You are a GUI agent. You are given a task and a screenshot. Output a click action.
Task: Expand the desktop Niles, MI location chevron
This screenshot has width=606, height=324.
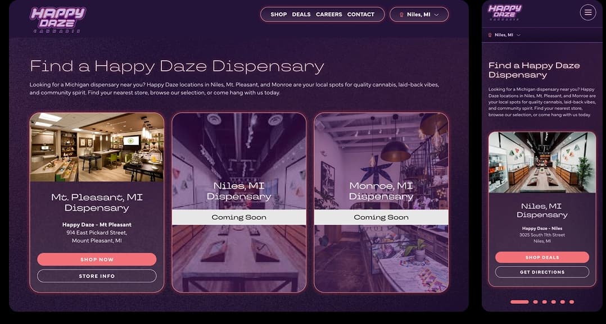437,15
